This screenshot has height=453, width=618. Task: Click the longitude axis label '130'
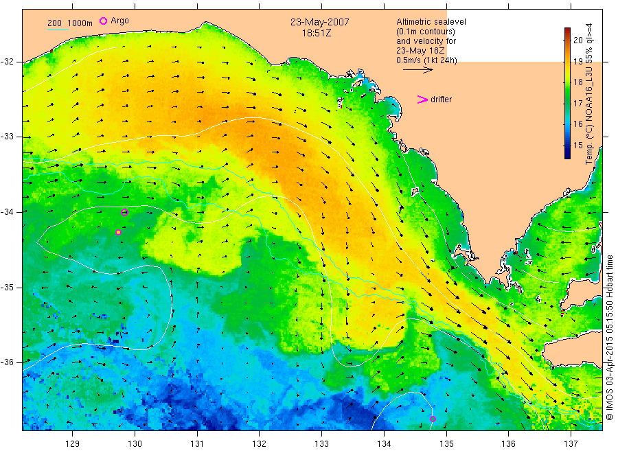pyautogui.click(x=135, y=444)
